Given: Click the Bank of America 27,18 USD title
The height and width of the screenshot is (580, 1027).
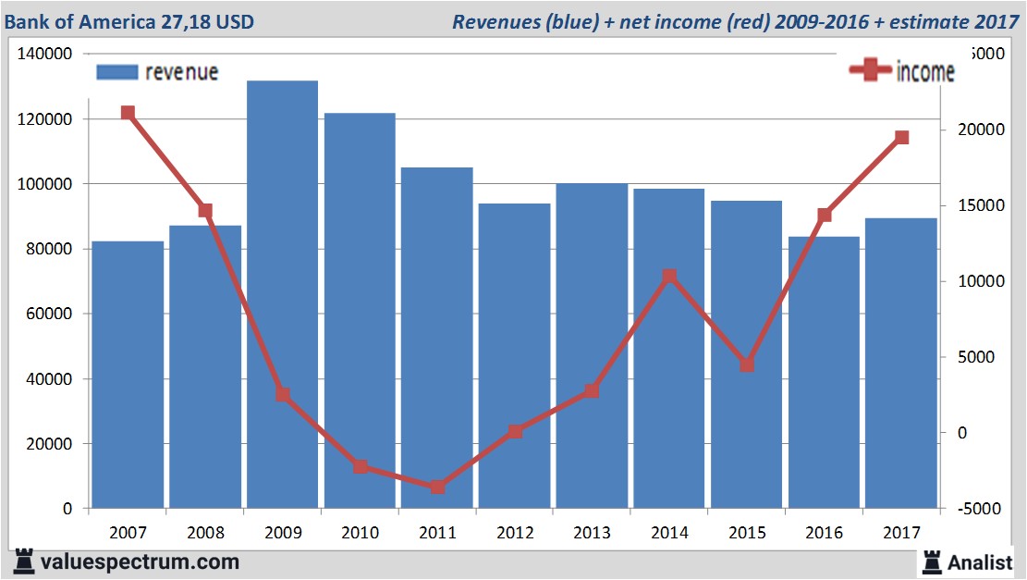Looking at the screenshot, I should coord(130,20).
